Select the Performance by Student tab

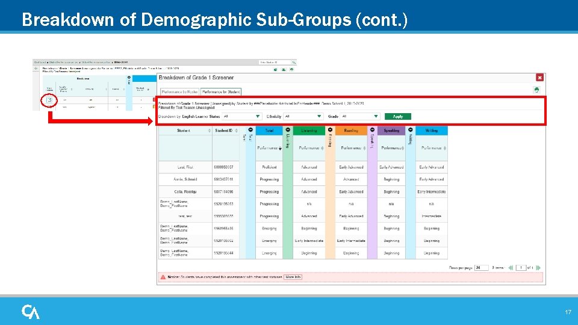tap(221, 91)
